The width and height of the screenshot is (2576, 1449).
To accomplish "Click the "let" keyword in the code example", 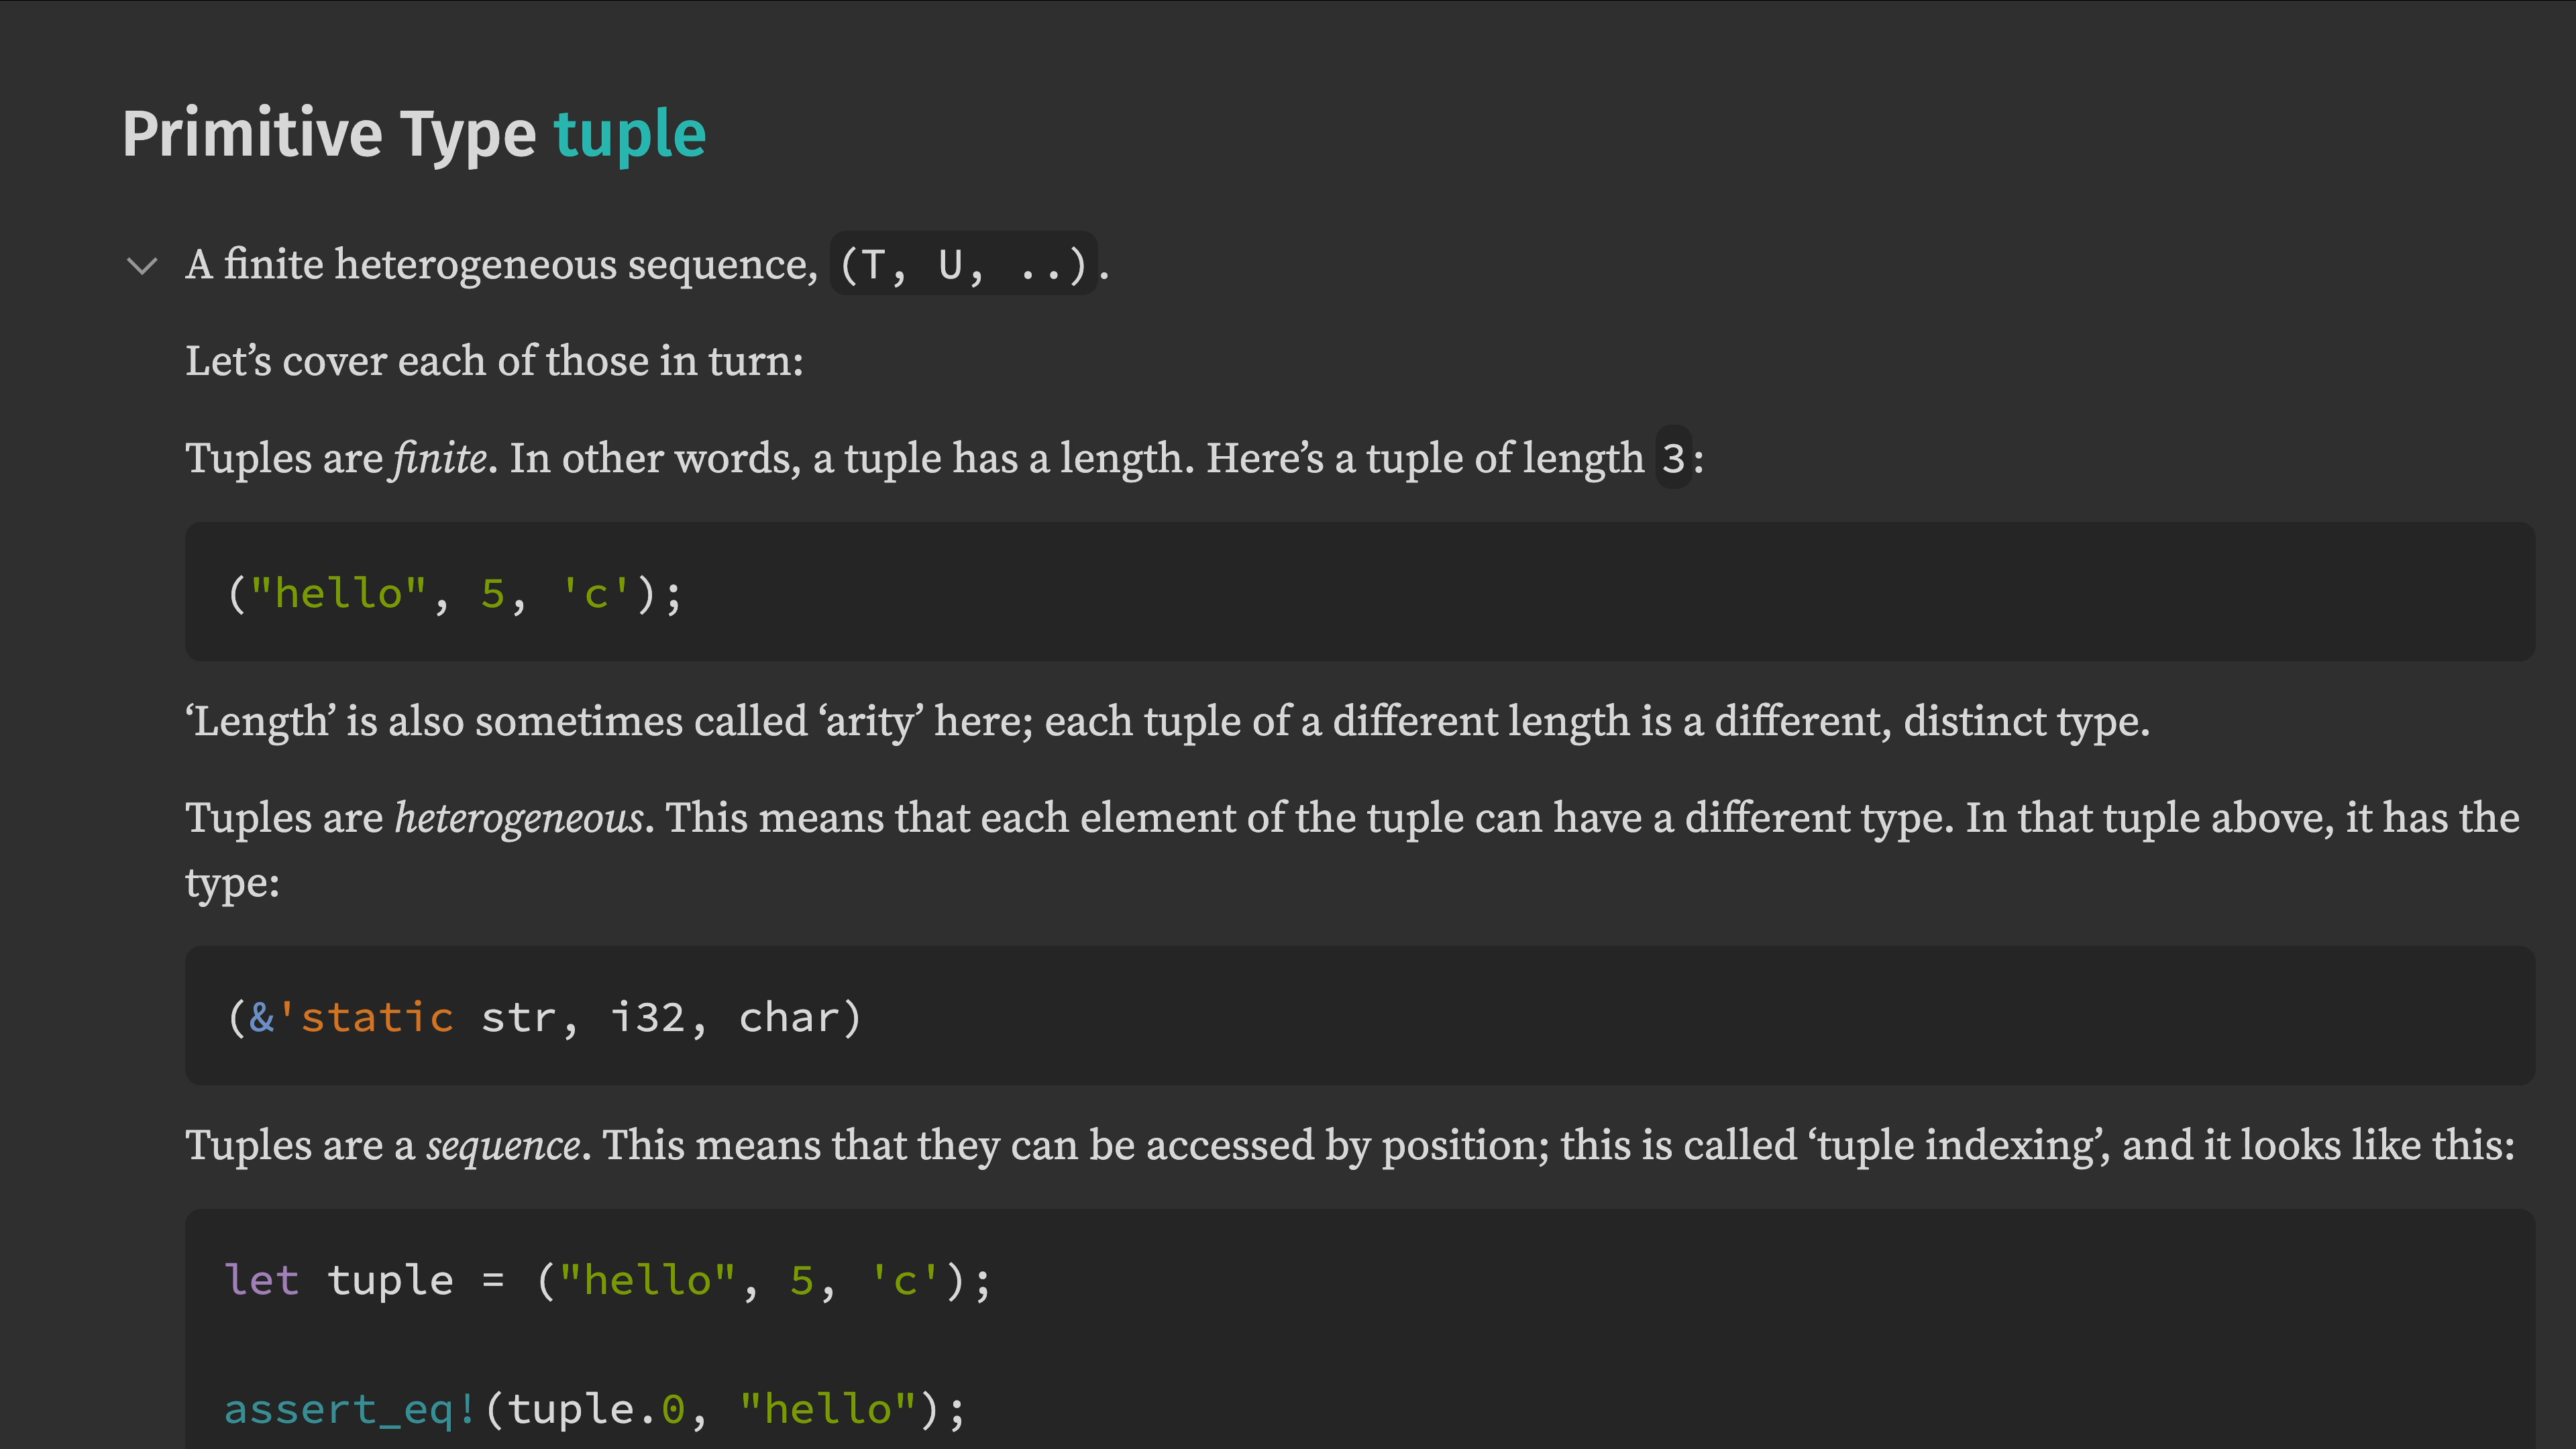I will [262, 1281].
